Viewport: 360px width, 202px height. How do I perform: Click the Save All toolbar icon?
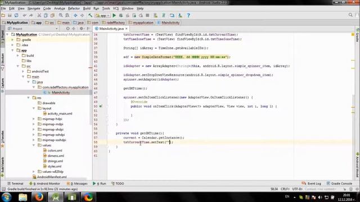pyautogui.click(x=10, y=15)
